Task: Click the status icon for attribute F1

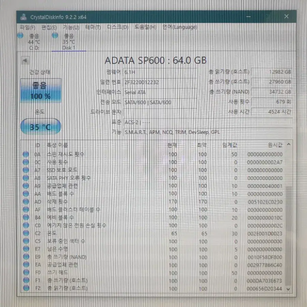Action: pyautogui.click(x=26, y=280)
